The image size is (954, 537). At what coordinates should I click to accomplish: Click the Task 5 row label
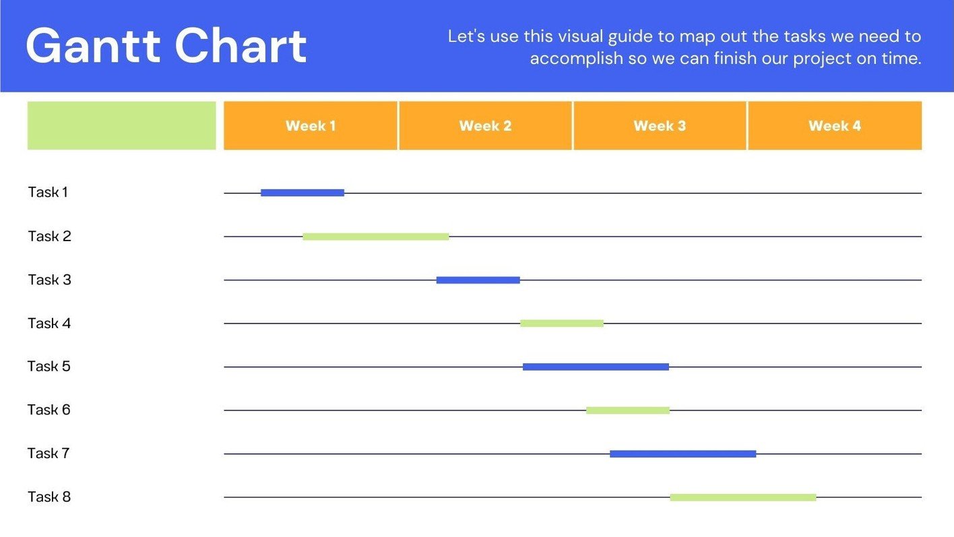49,367
